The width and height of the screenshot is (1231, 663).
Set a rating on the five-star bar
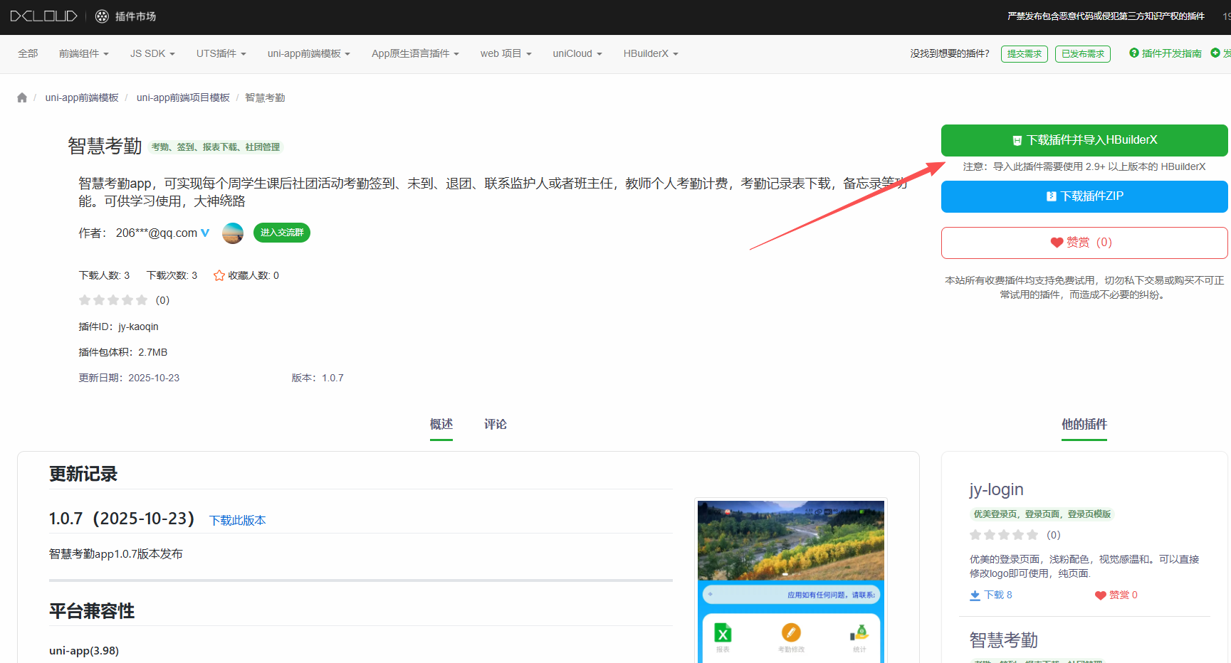pyautogui.click(x=112, y=299)
